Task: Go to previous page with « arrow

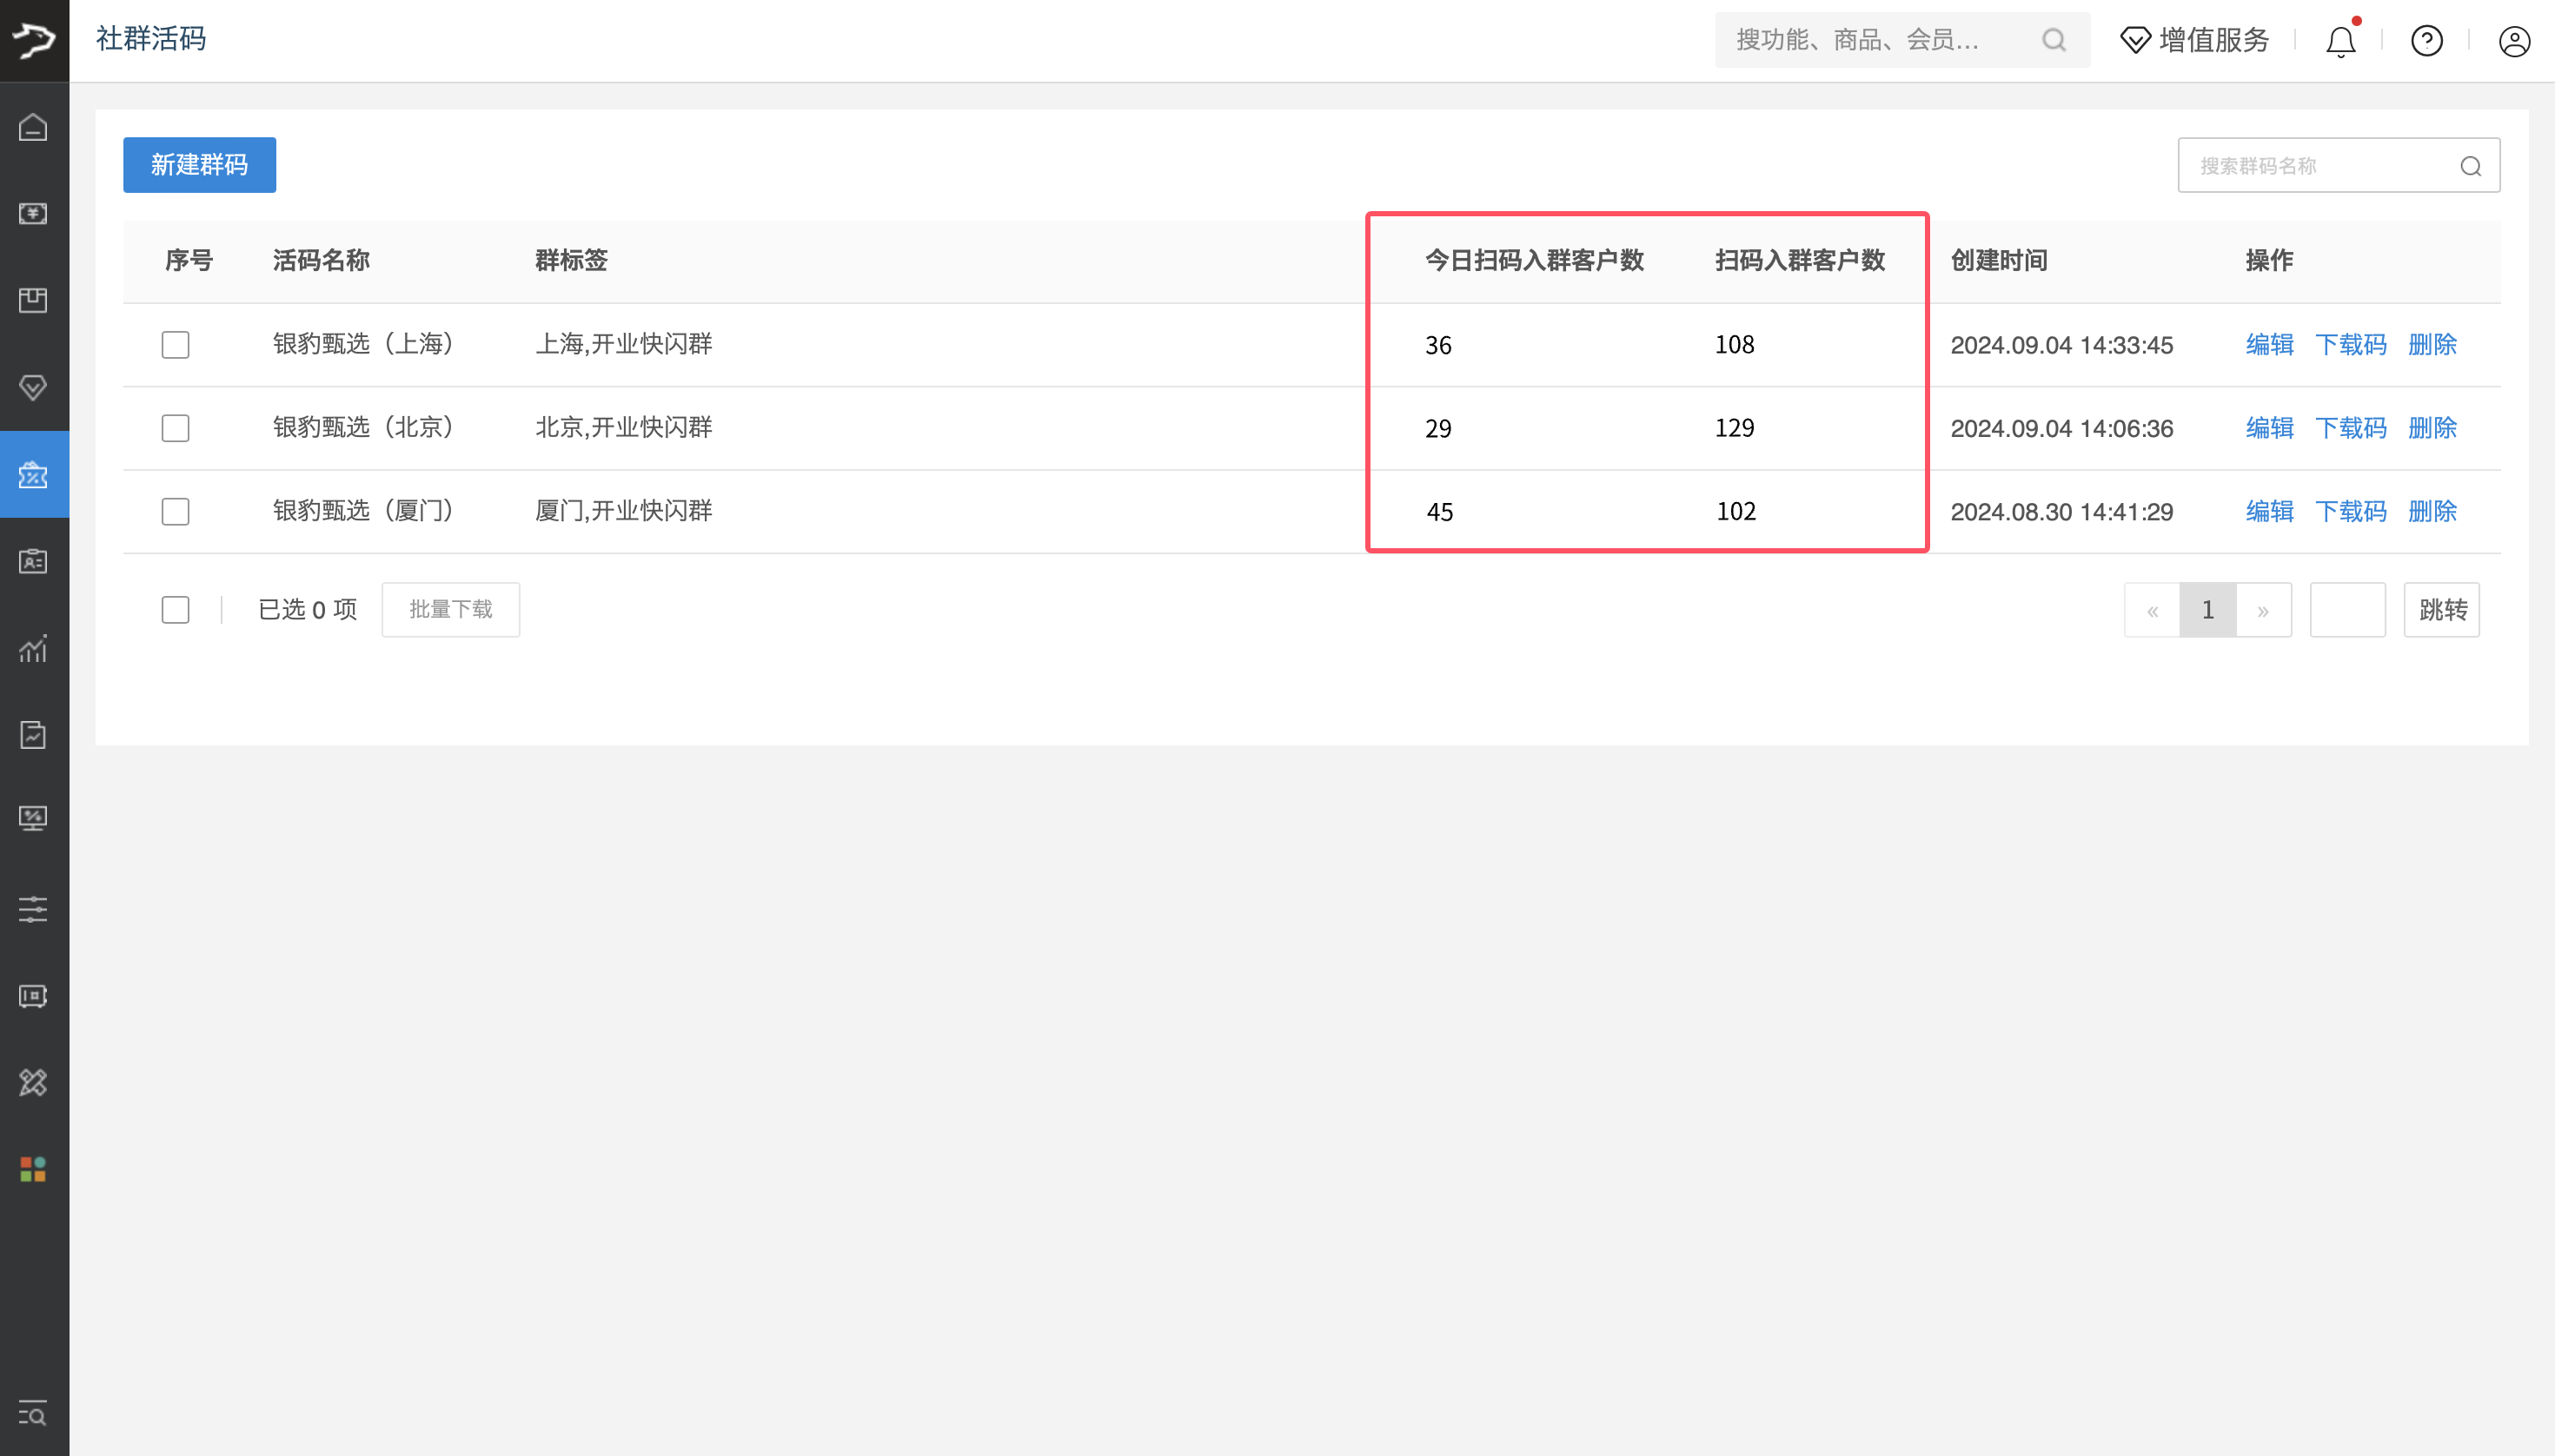Action: 2152,610
